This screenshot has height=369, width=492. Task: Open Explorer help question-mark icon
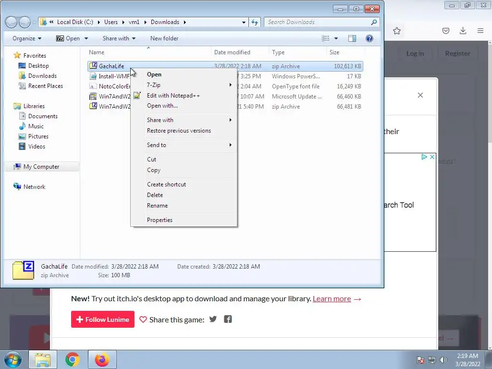(x=369, y=38)
